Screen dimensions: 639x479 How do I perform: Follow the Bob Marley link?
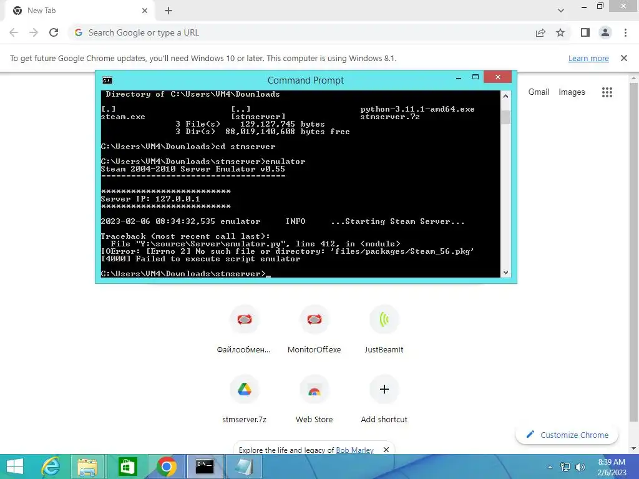click(x=354, y=450)
